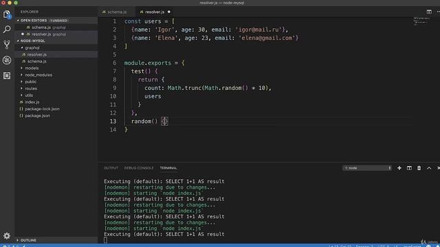Click the EXPLORER sidebar title
Viewport: 440px width, 247px height.
point(30,12)
